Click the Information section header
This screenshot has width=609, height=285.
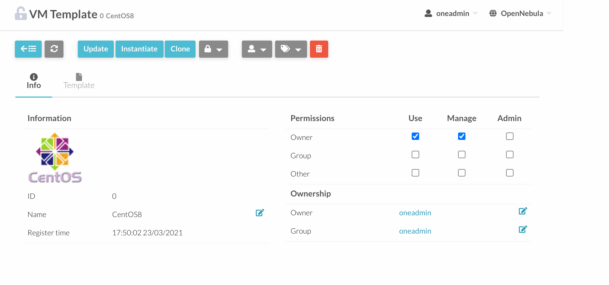[49, 118]
